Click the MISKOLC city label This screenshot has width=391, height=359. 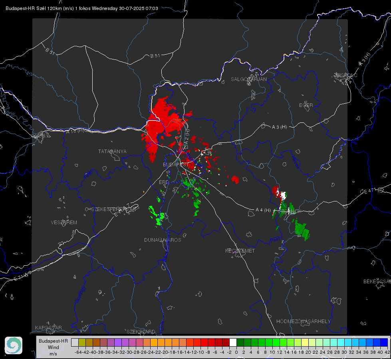click(x=346, y=75)
